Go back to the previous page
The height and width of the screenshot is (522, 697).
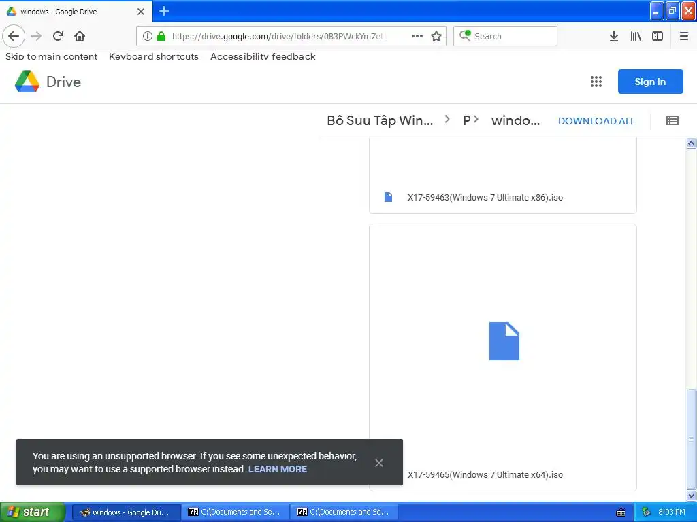tap(14, 36)
